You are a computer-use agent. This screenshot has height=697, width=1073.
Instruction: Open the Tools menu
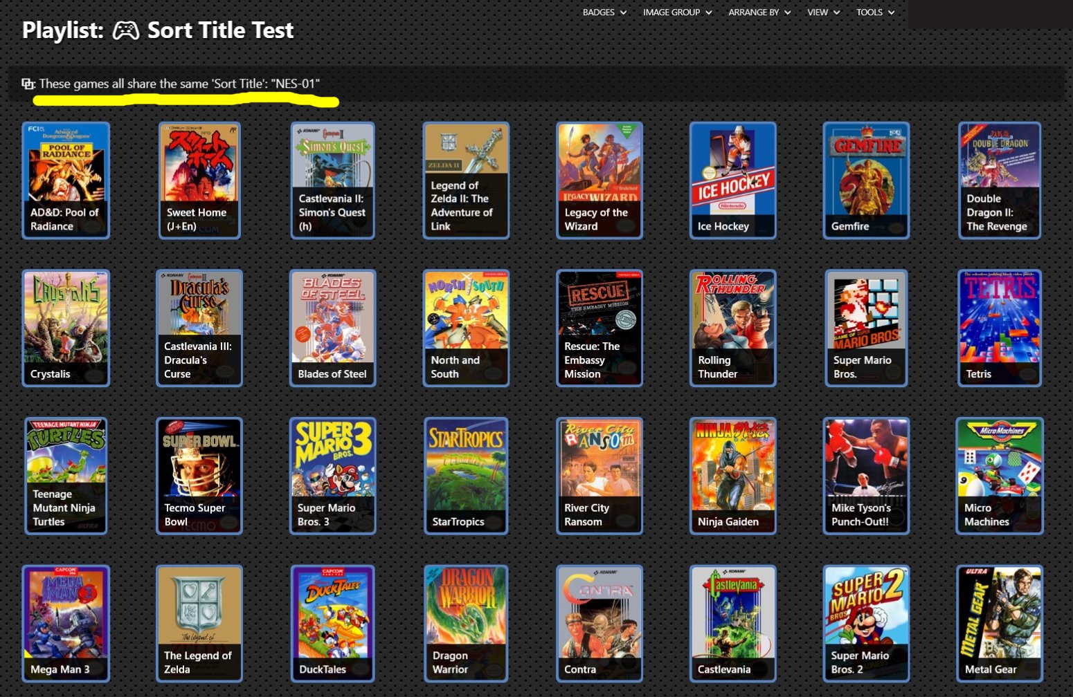(874, 12)
